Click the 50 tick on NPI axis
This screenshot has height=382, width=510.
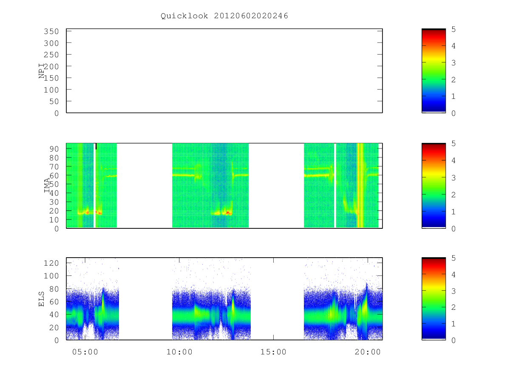54,101
